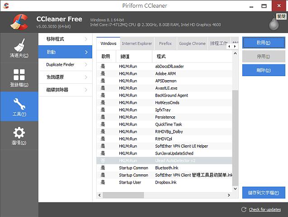Click horizontal scrollbar left arrow
Viewport: 288px width, 217px height.
pyautogui.click(x=99, y=195)
